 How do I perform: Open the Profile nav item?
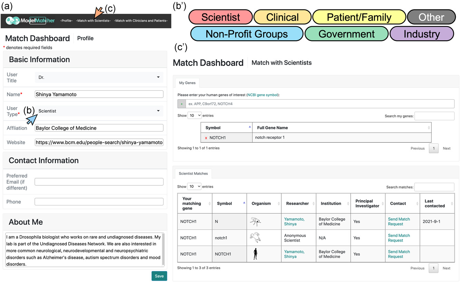click(66, 21)
